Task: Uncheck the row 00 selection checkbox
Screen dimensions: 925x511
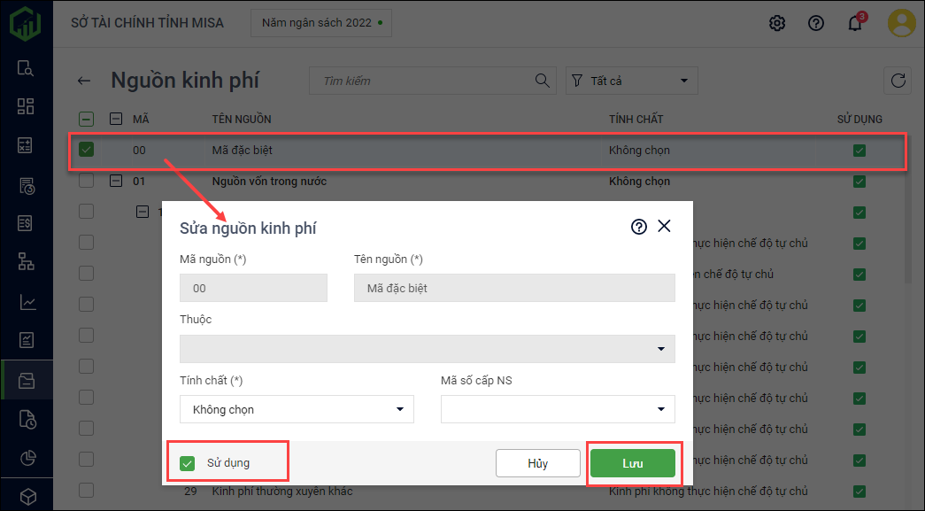Action: pyautogui.click(x=86, y=150)
